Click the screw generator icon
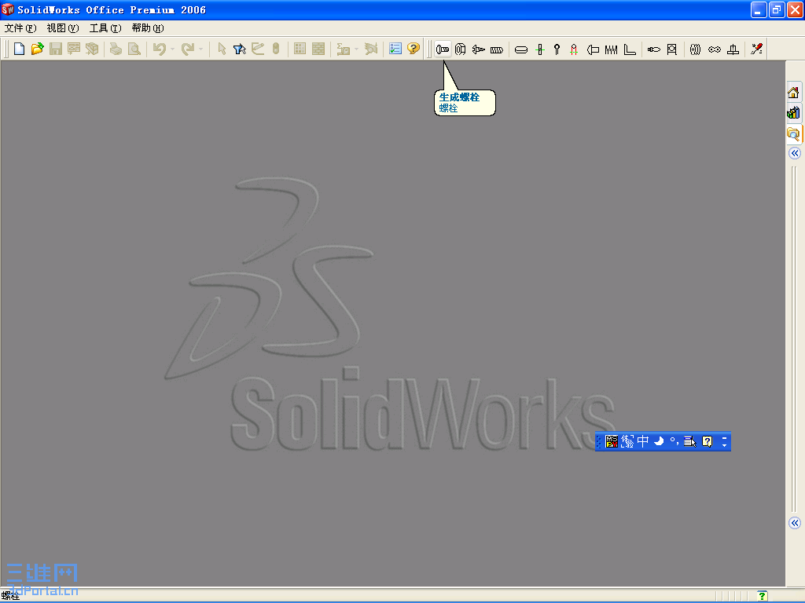This screenshot has height=603, width=805. [478, 49]
